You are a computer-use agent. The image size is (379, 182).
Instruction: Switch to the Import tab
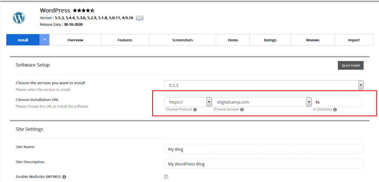354,40
